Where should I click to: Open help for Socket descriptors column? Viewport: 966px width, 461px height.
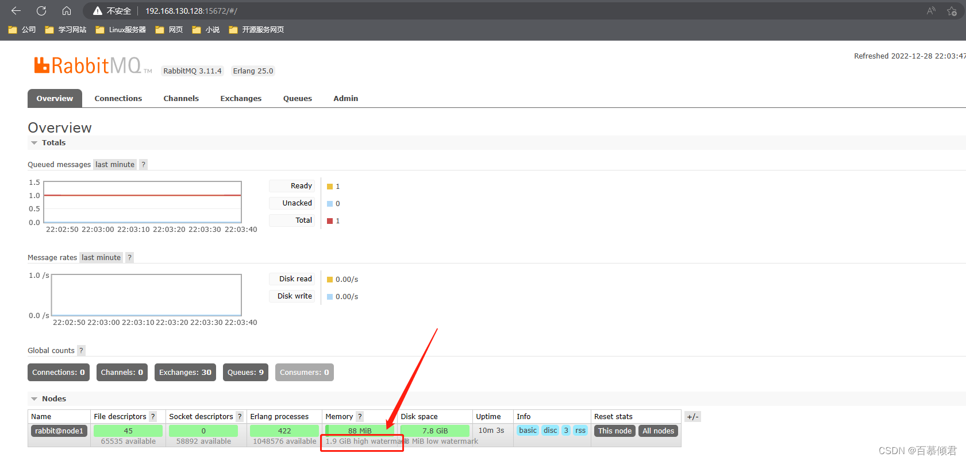(240, 417)
